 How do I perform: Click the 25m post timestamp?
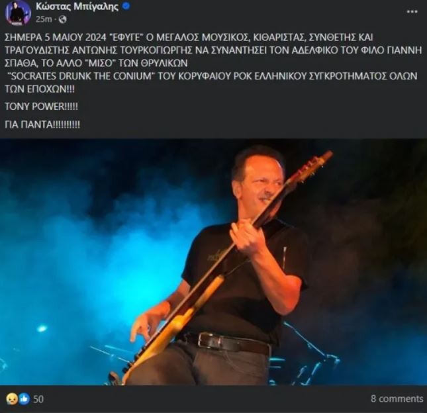pos(44,19)
